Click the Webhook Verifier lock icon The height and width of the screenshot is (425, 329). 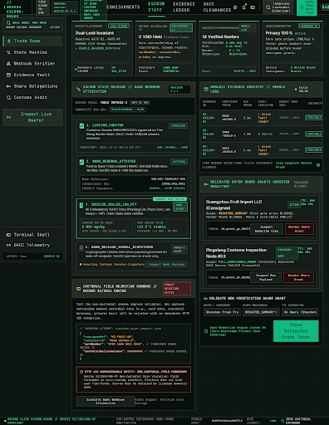click(8, 64)
